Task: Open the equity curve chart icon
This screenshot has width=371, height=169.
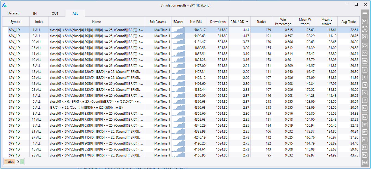Action: pos(364,46)
